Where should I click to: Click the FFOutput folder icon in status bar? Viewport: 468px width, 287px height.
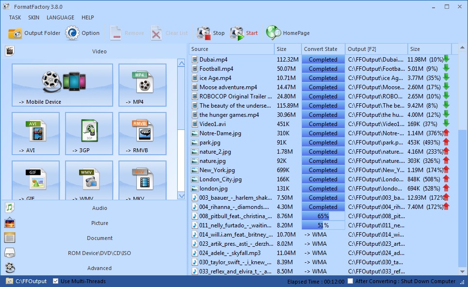pos(9,281)
